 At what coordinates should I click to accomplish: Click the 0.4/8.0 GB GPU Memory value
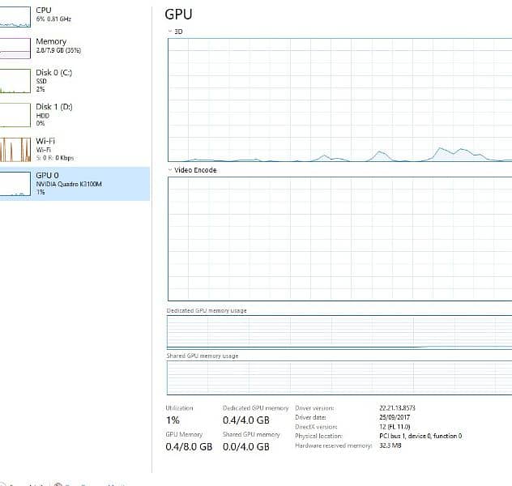(x=189, y=446)
